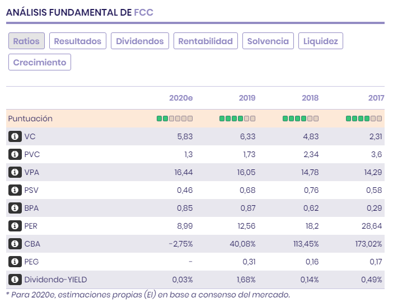The image size is (393, 303).
Task: Click the 2017 Puntuación score boxes
Action: pos(364,119)
